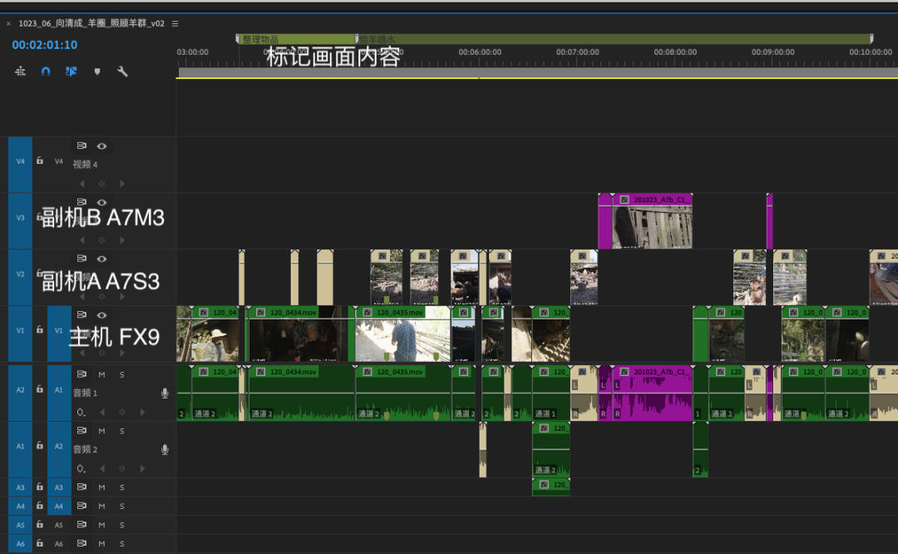
Task: Toggle the eye on track V1
Action: [x=101, y=315]
